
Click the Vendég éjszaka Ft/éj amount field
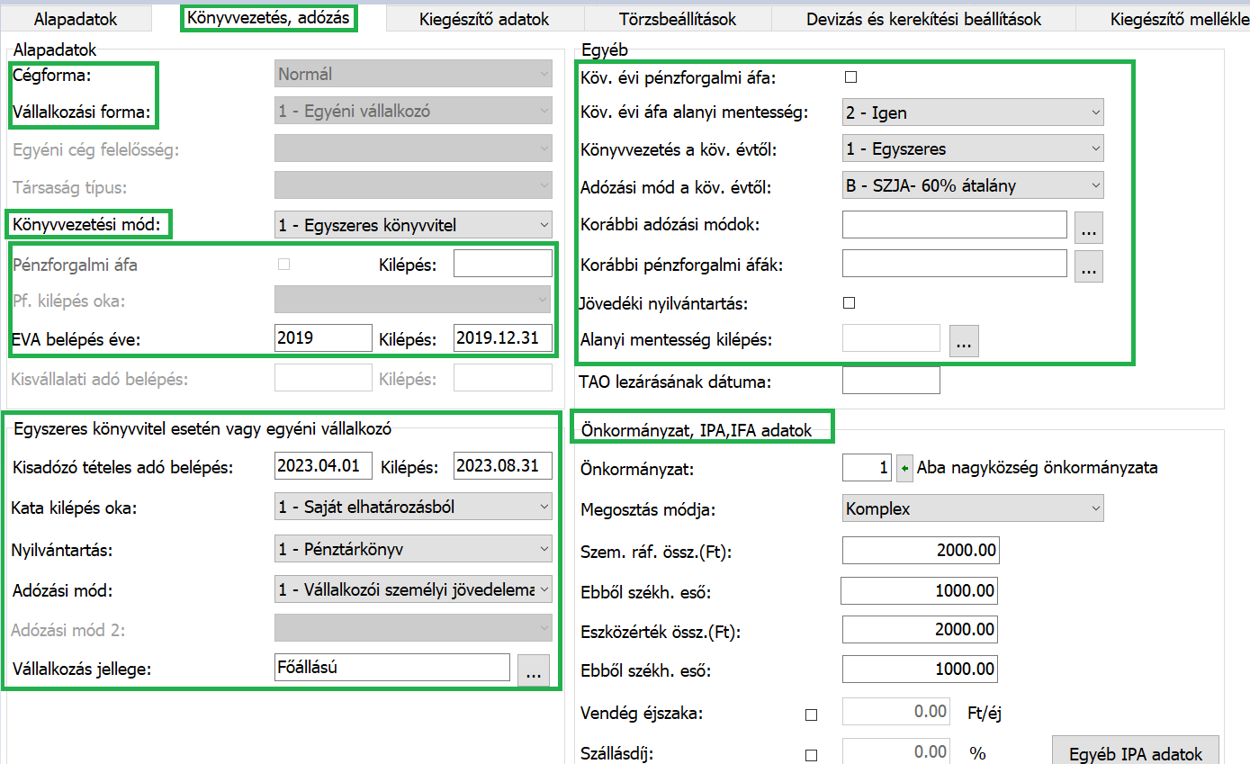pos(895,712)
